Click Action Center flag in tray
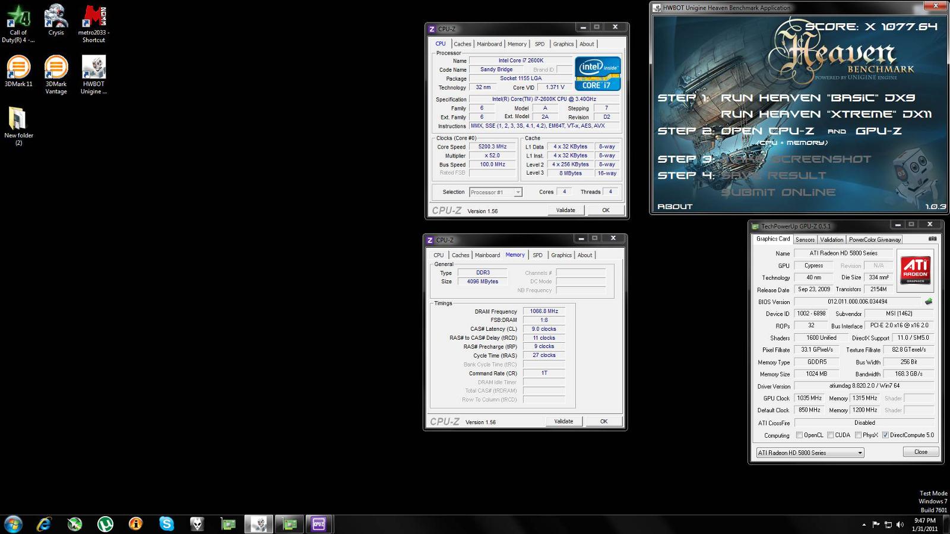The image size is (950, 534). click(876, 524)
